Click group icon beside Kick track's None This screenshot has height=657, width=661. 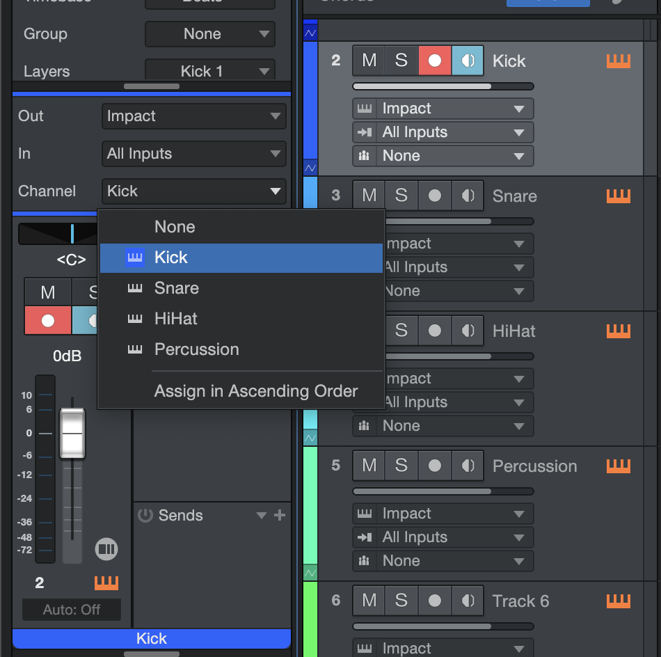(365, 156)
